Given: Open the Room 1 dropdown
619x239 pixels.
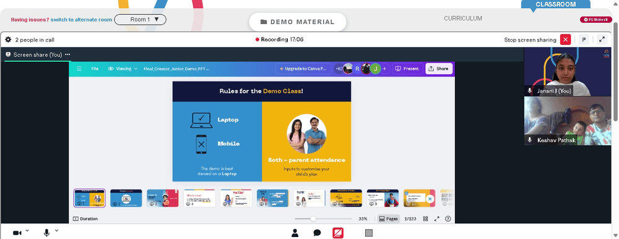Looking at the screenshot, I should click(140, 19).
